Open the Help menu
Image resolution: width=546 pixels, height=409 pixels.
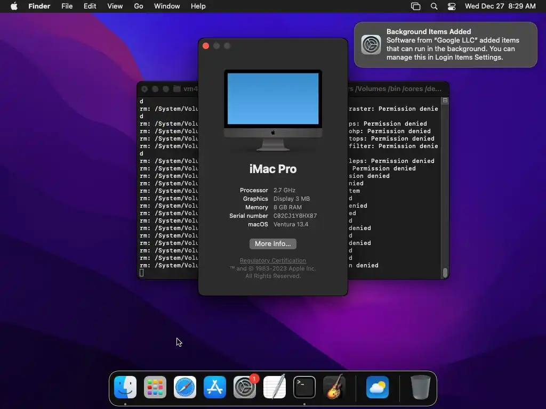point(198,6)
